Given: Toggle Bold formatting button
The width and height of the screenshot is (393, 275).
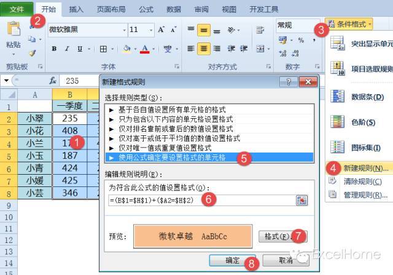Looking at the screenshot, I should pyautogui.click(x=54, y=49).
